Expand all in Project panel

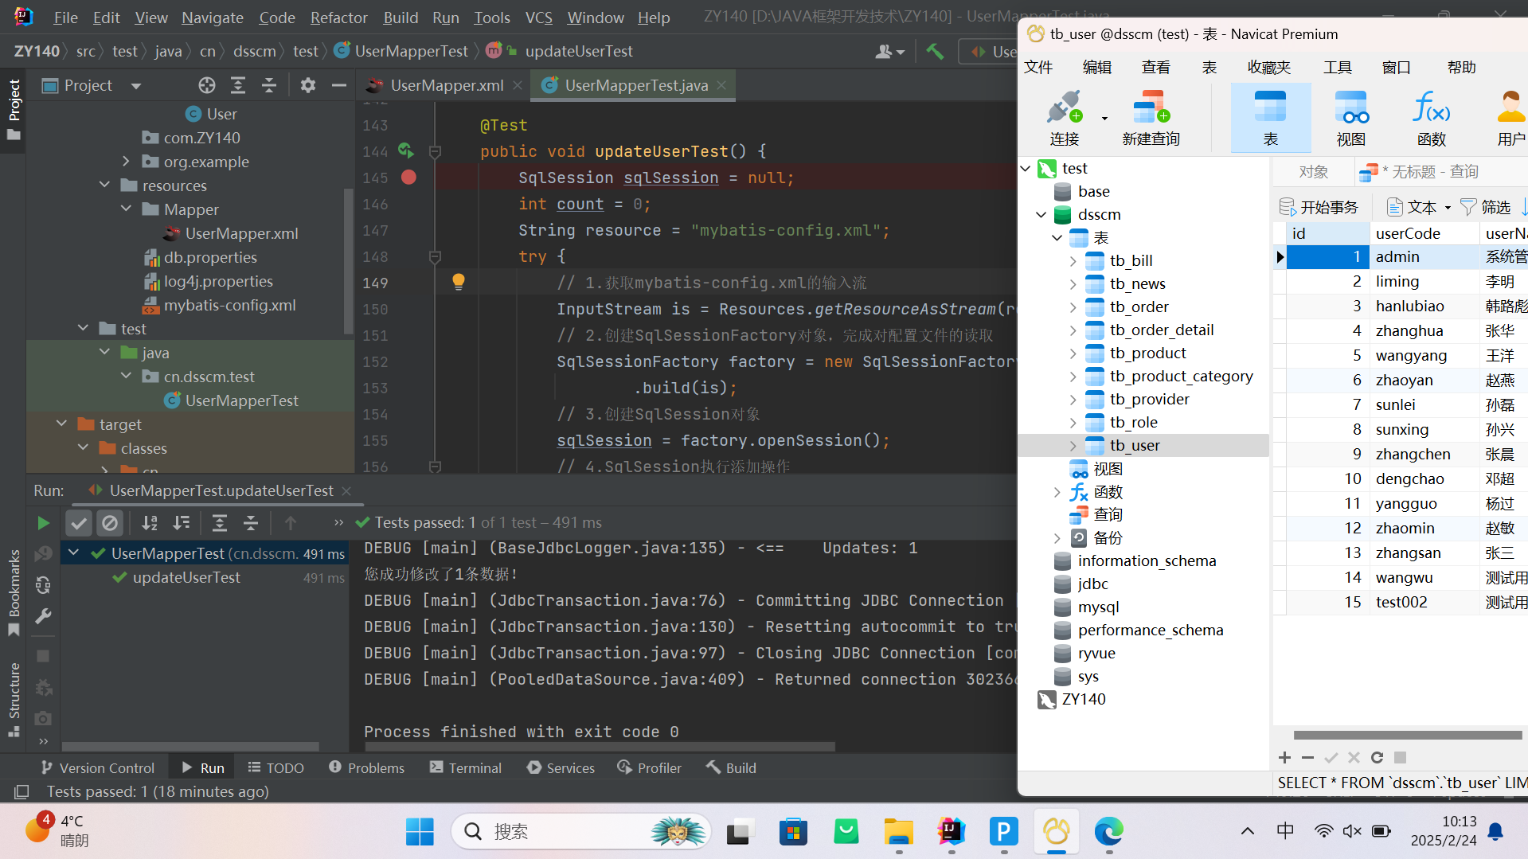point(238,85)
